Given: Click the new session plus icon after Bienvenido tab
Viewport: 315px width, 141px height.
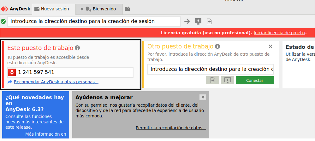Looking at the screenshot, I should [x=127, y=9].
